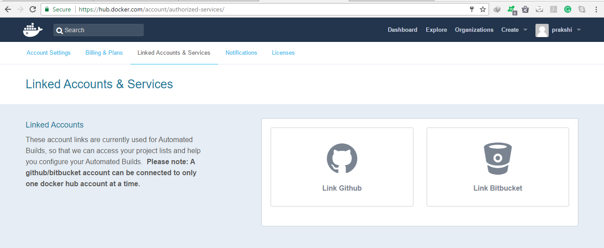The width and height of the screenshot is (604, 248).
Task: Click the bold 'Please note' warning text
Action: [x=111, y=173]
